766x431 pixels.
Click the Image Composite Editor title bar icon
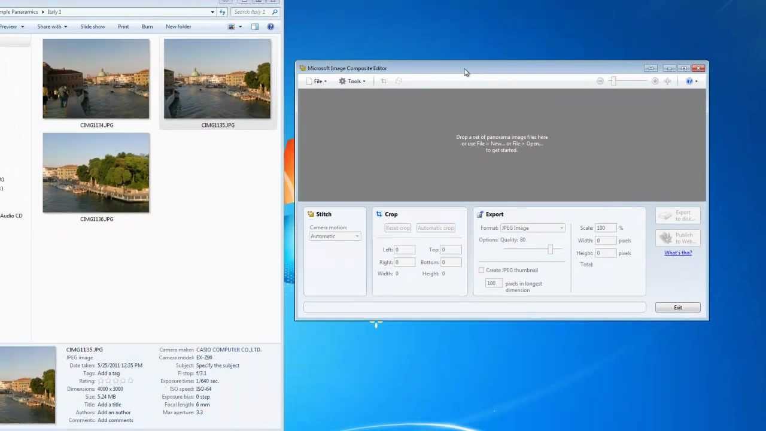tap(303, 68)
